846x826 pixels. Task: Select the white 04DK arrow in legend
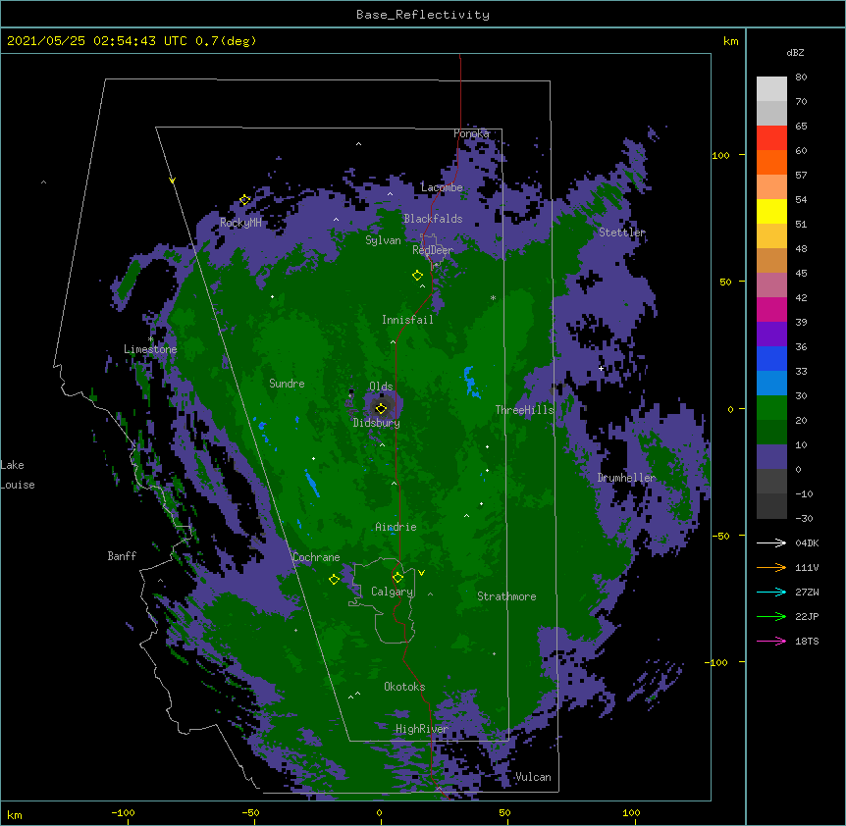tap(771, 542)
